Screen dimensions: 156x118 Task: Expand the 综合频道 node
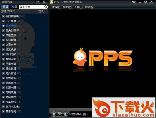coord(3,40)
